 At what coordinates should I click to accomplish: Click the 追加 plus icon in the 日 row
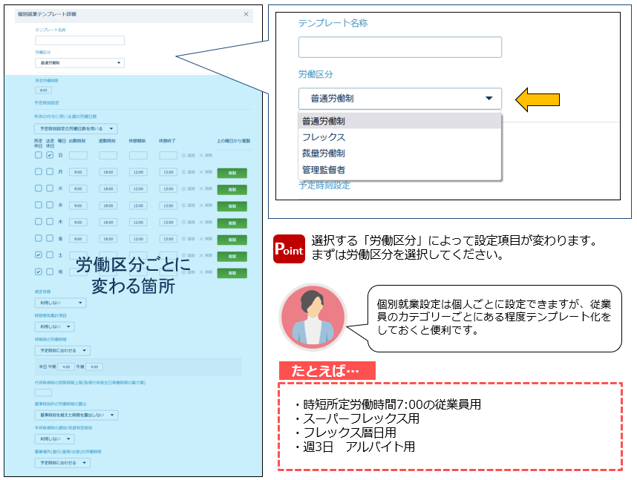coord(184,155)
